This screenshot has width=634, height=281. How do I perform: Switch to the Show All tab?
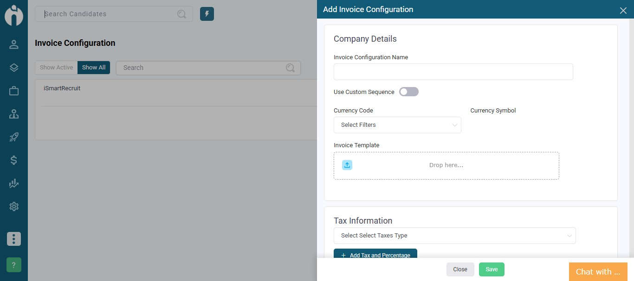click(x=94, y=68)
